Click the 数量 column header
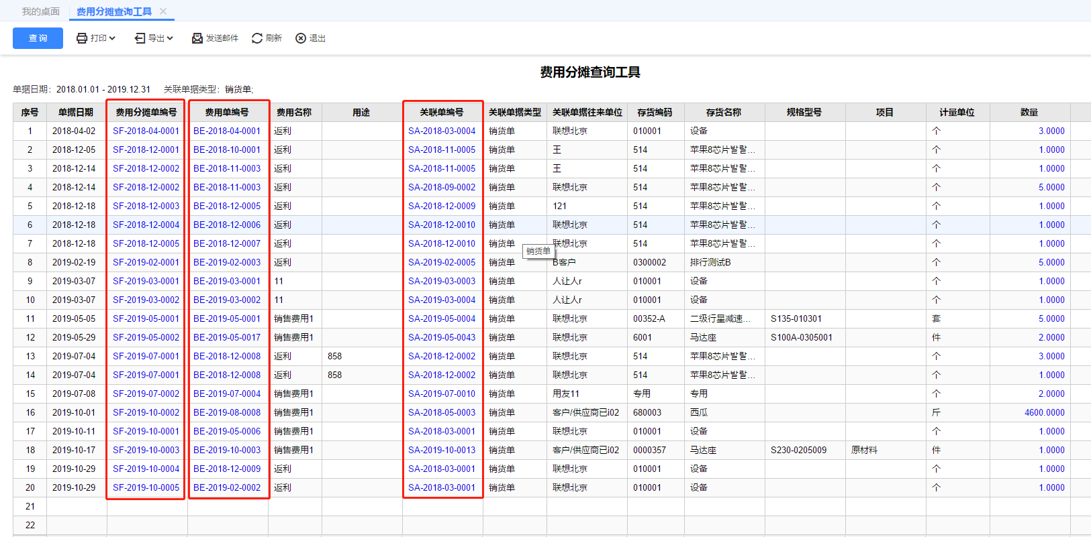 point(1029,113)
